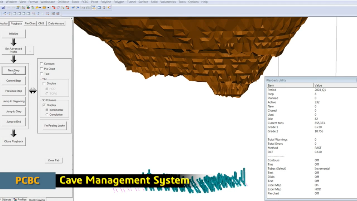Click the Active value "332"
This screenshot has width=357, height=201.
tap(317, 102)
